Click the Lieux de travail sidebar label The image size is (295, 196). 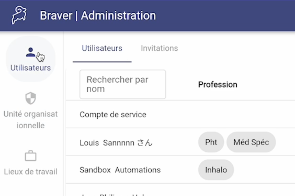pyautogui.click(x=30, y=172)
